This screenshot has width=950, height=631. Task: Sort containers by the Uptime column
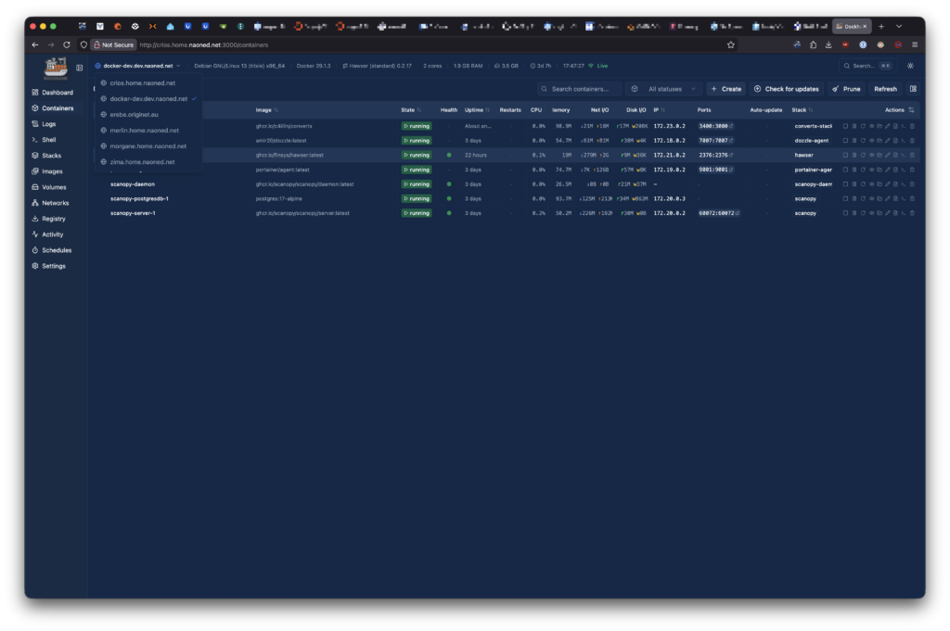[477, 109]
